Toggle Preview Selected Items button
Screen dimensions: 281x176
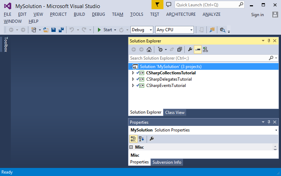click(x=198, y=49)
